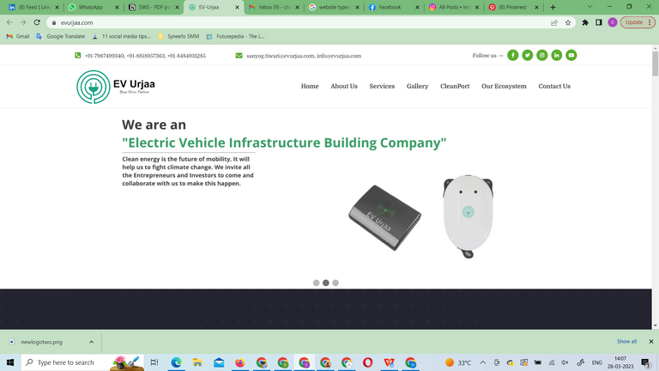Screen dimensions: 659x371
Task: Open EV Urjaa Instagram page icon
Action: [x=541, y=55]
